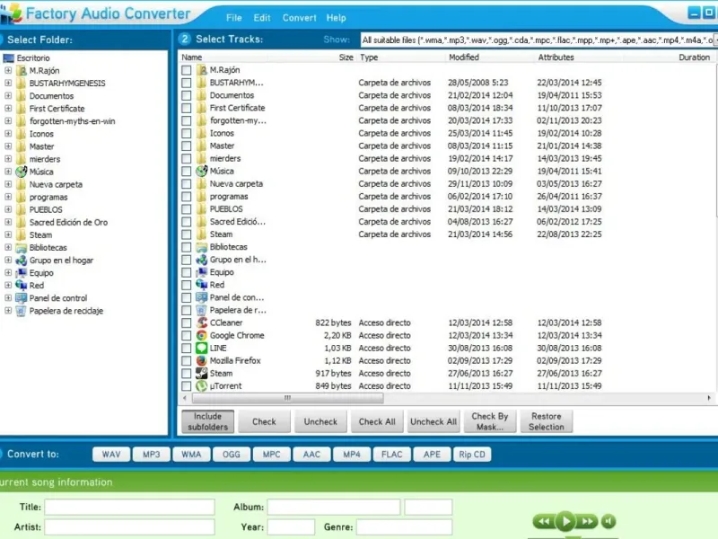This screenshot has width=718, height=539.
Task: Click the Genre input field
Action: point(405,527)
